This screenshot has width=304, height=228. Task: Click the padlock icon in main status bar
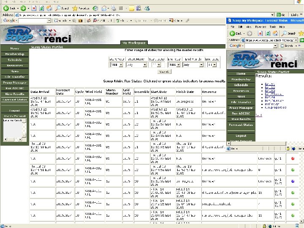click(264, 226)
